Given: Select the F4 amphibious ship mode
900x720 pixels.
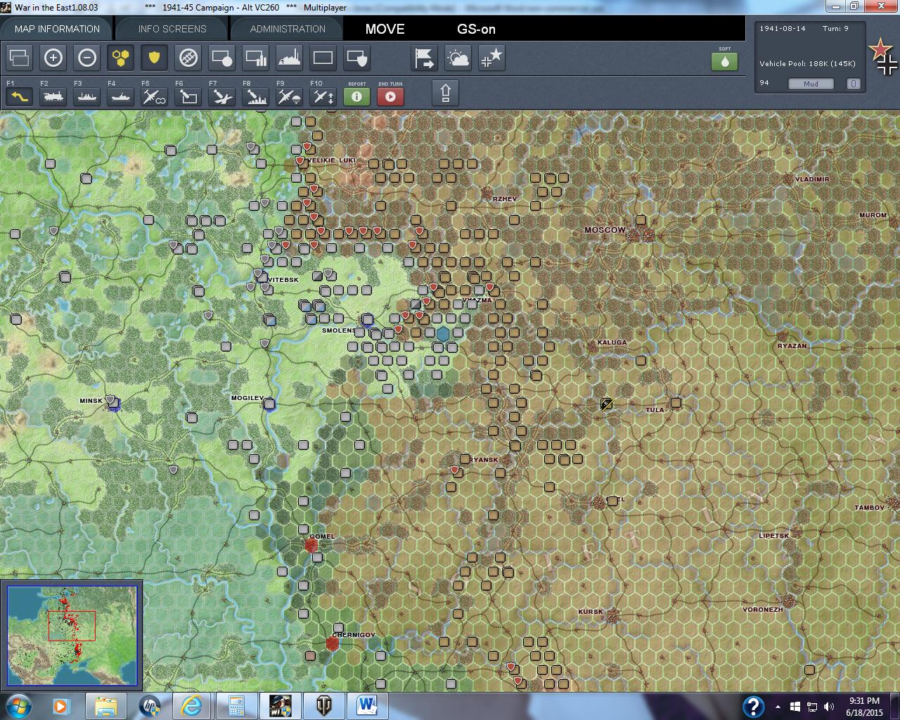Looking at the screenshot, I should point(120,96).
